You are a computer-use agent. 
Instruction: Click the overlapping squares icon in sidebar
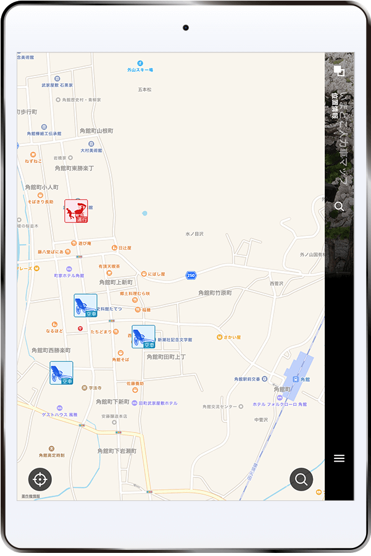pos(339,71)
